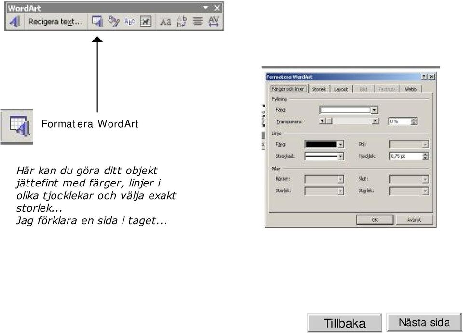Click OK in Formatera WordArt dialog
The width and height of the screenshot is (463, 333).
[x=375, y=220]
